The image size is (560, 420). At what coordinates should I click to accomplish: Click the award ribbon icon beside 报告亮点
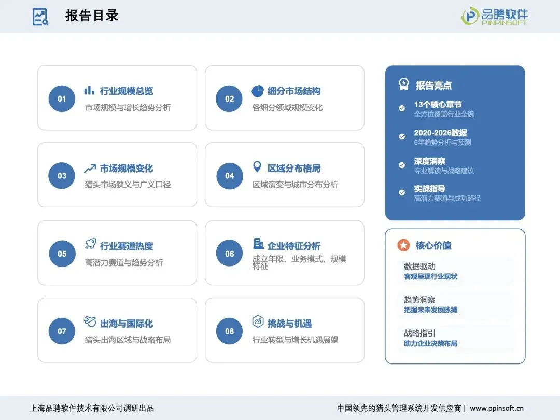pyautogui.click(x=403, y=85)
